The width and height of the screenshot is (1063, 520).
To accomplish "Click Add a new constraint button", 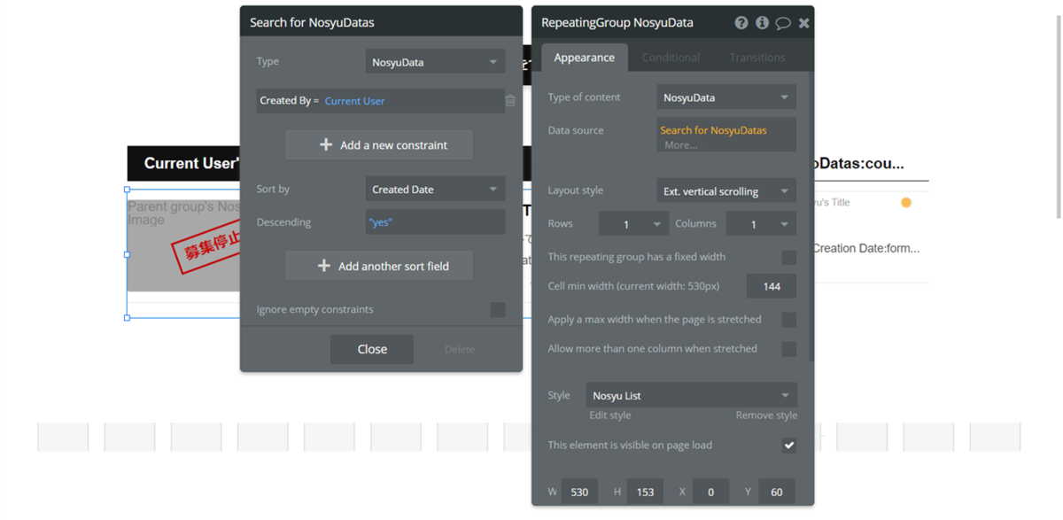I will tap(379, 145).
